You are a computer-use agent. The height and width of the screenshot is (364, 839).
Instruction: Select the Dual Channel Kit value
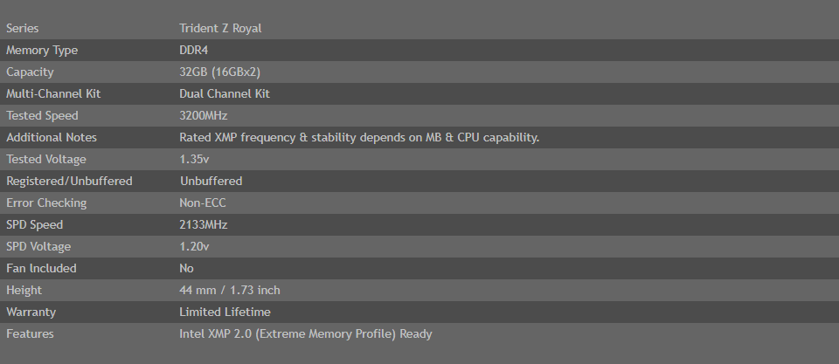coord(225,94)
